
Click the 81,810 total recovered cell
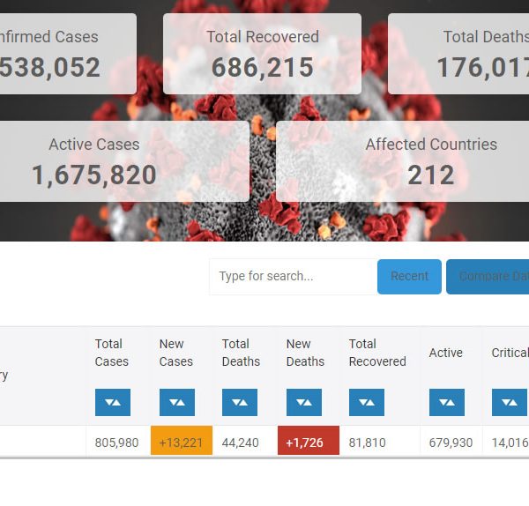pyautogui.click(x=368, y=443)
